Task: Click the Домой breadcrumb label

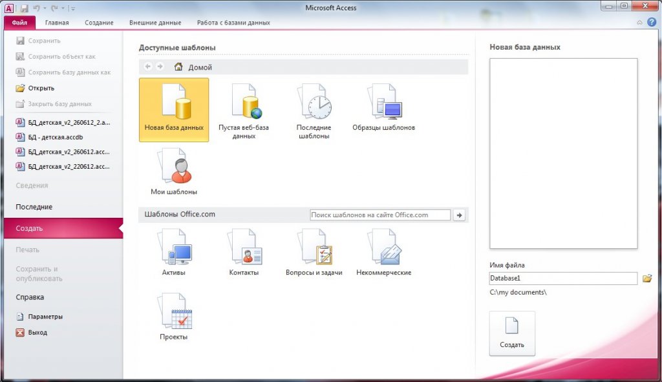Action: tap(200, 67)
